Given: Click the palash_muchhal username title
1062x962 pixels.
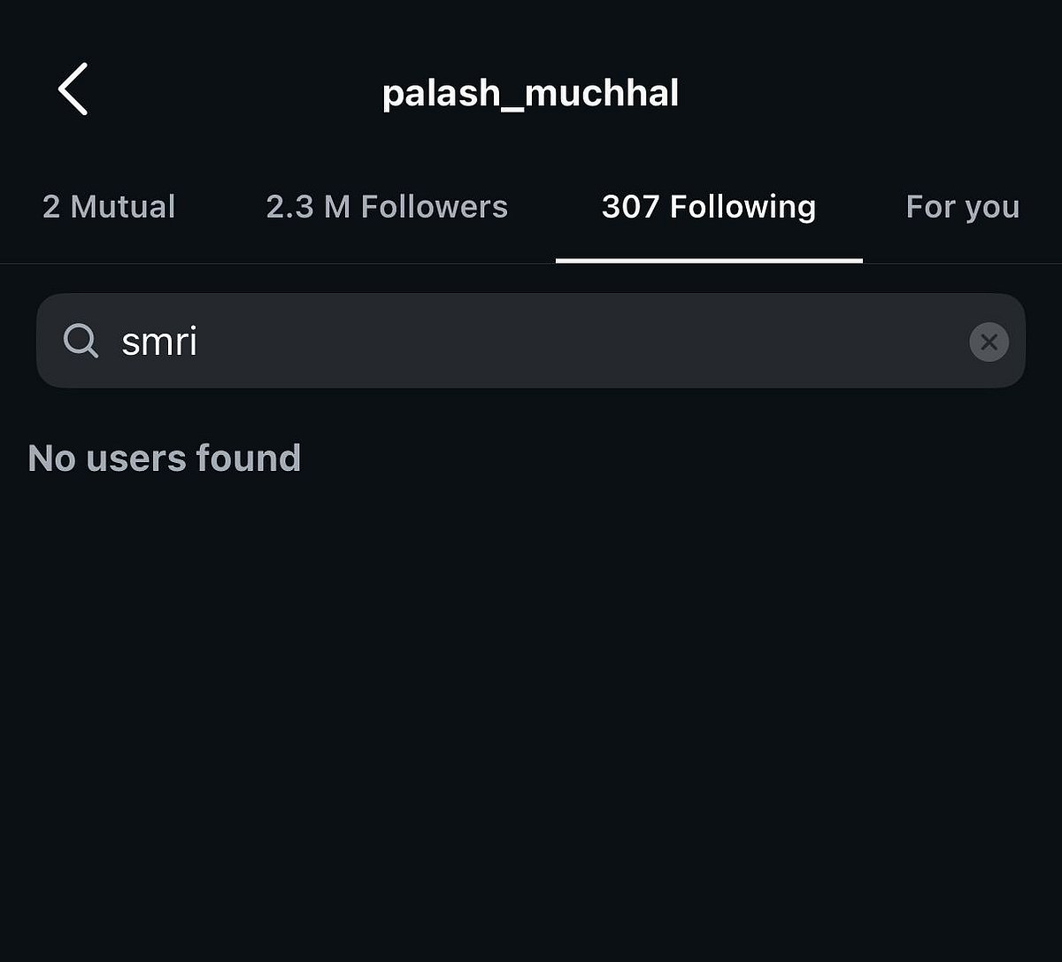Looking at the screenshot, I should point(530,93).
